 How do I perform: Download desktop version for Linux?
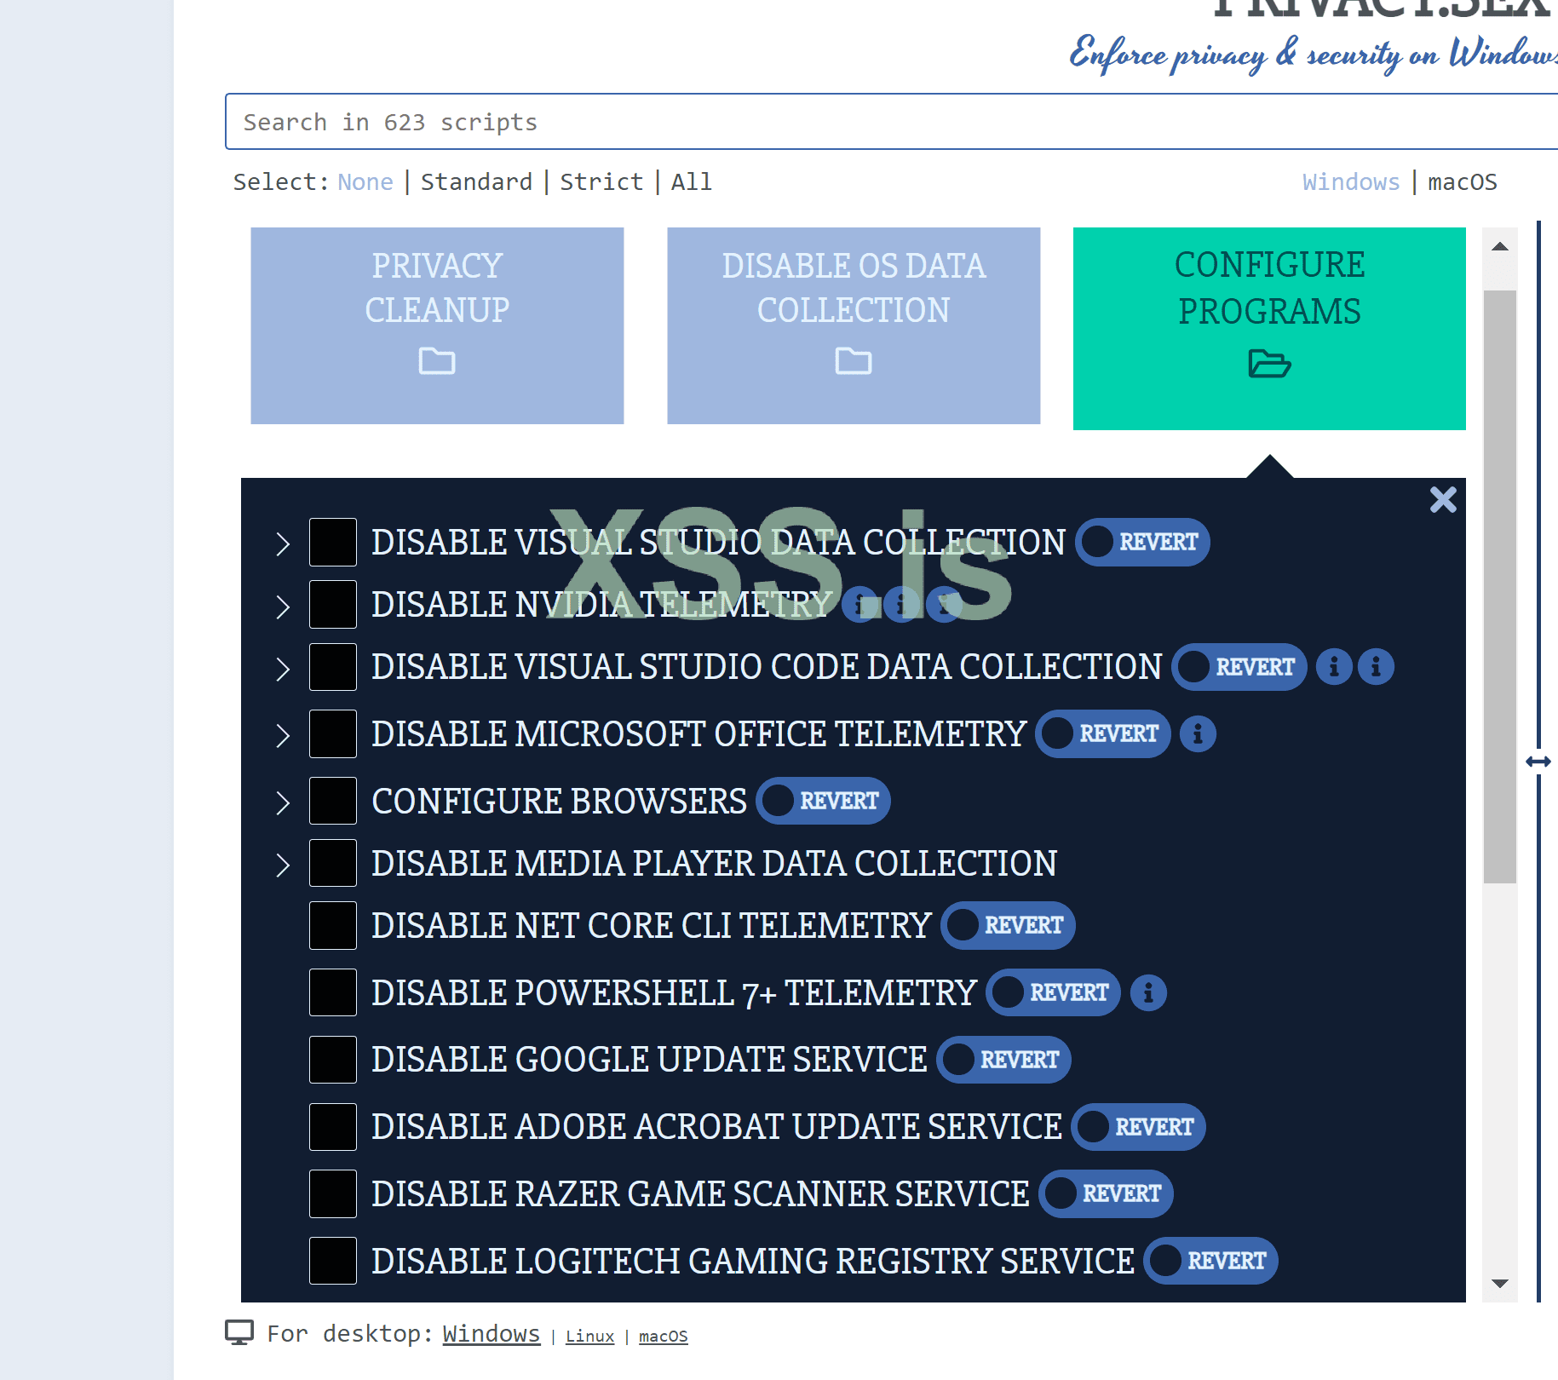click(x=589, y=1337)
